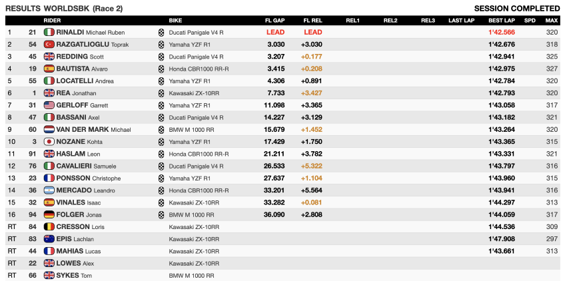Click the UK flag next to SYKES
569x285 pixels.
pos(49,275)
